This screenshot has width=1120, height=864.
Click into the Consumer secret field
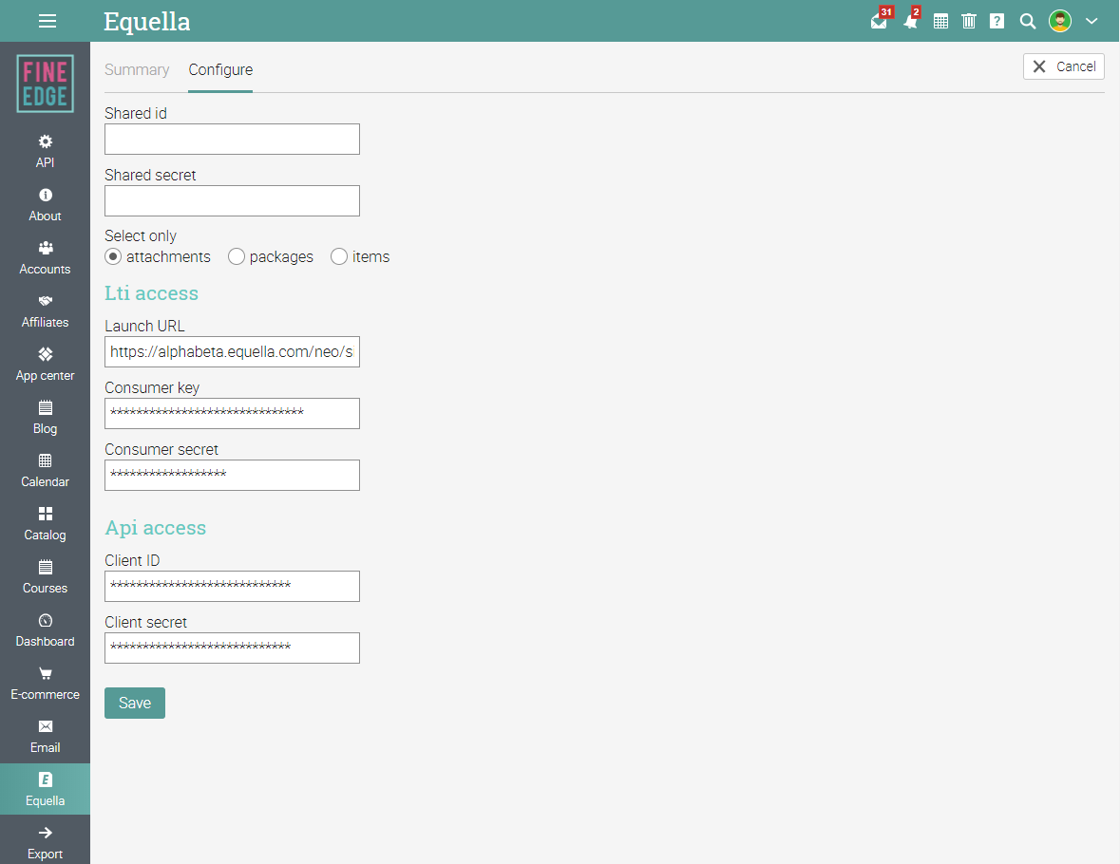232,475
